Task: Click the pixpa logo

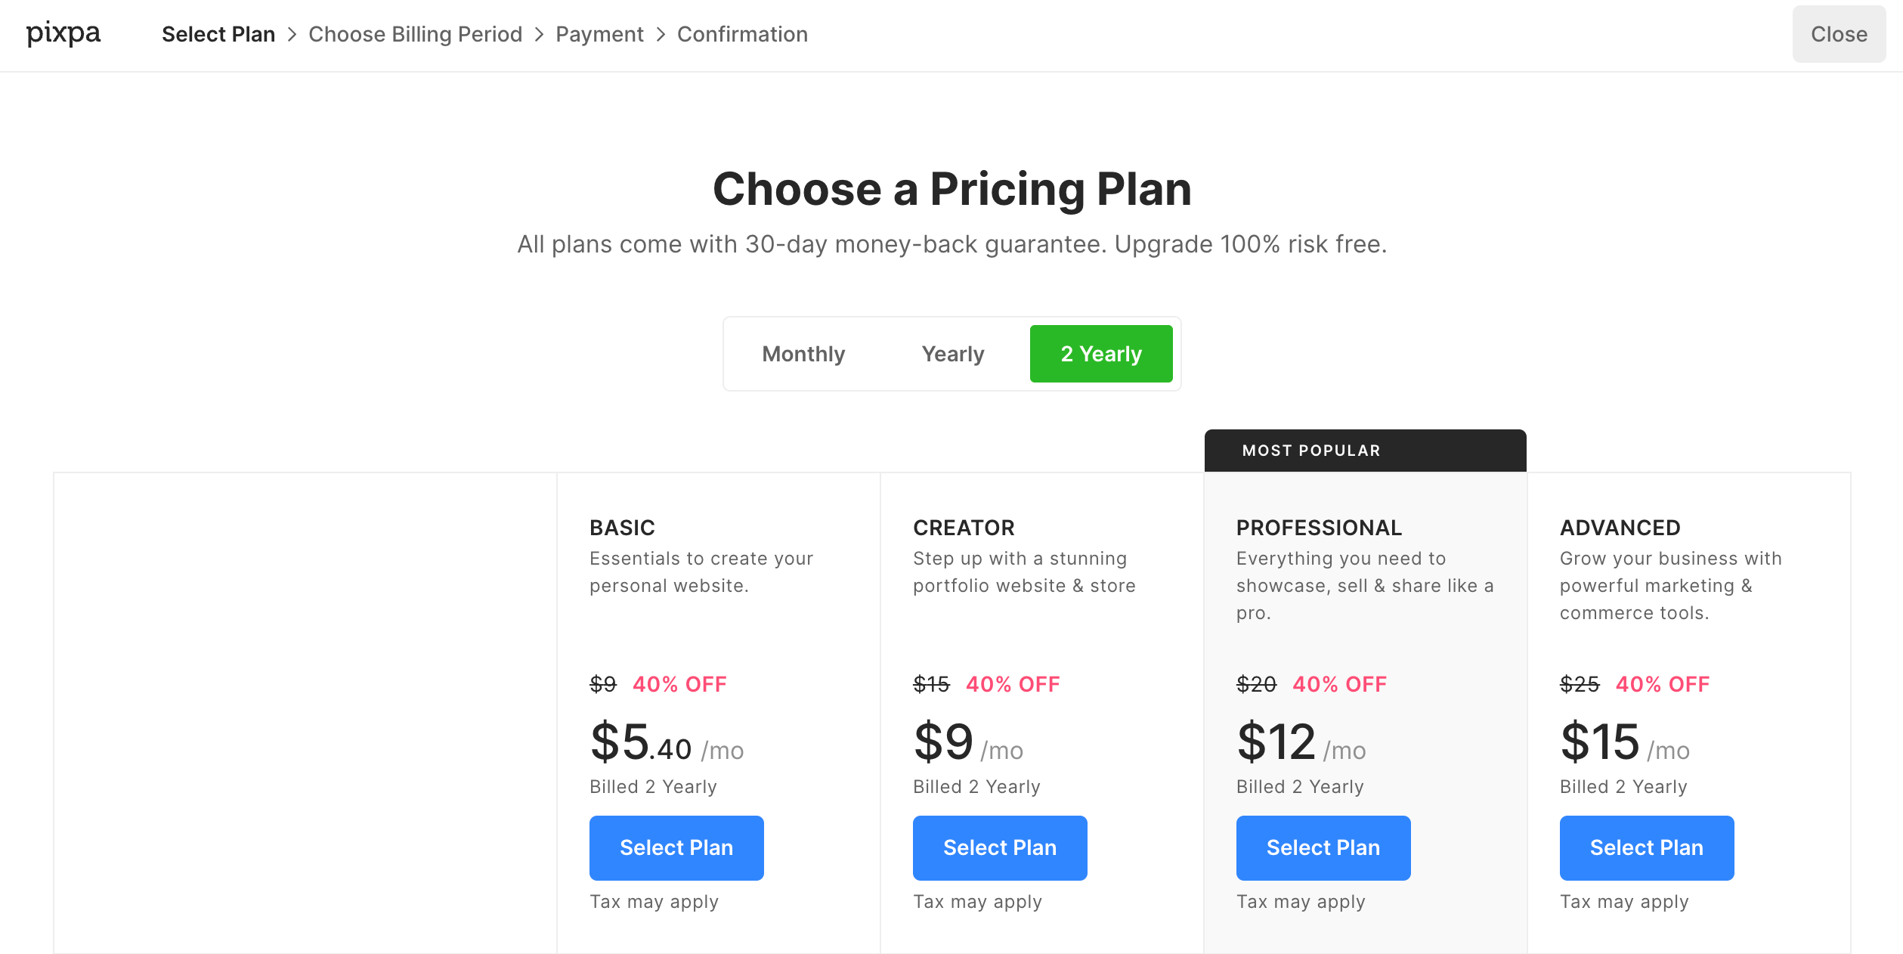Action: pyautogui.click(x=63, y=34)
